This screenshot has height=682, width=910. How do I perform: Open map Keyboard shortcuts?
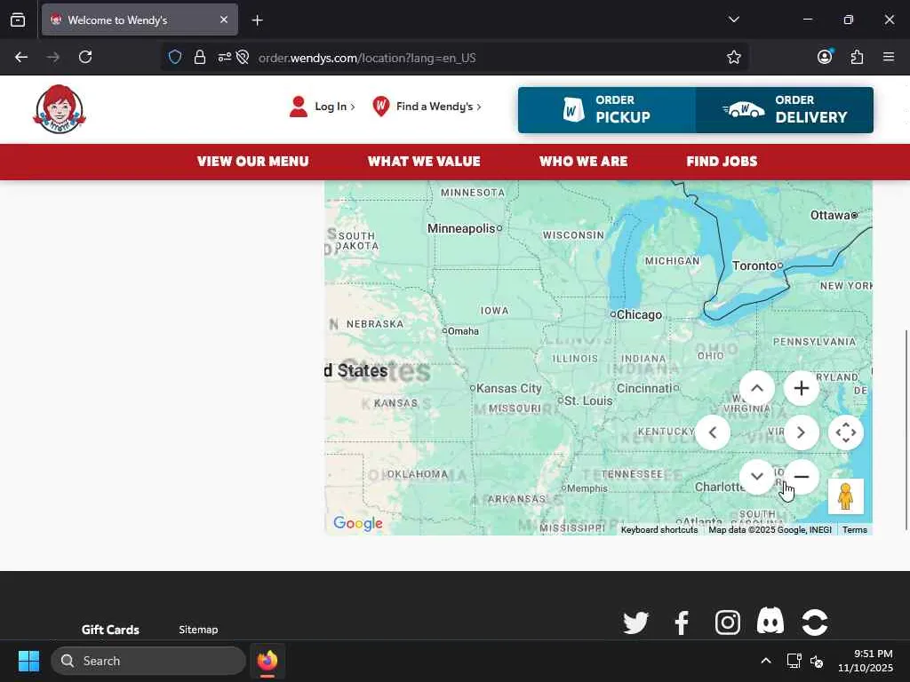pos(659,530)
